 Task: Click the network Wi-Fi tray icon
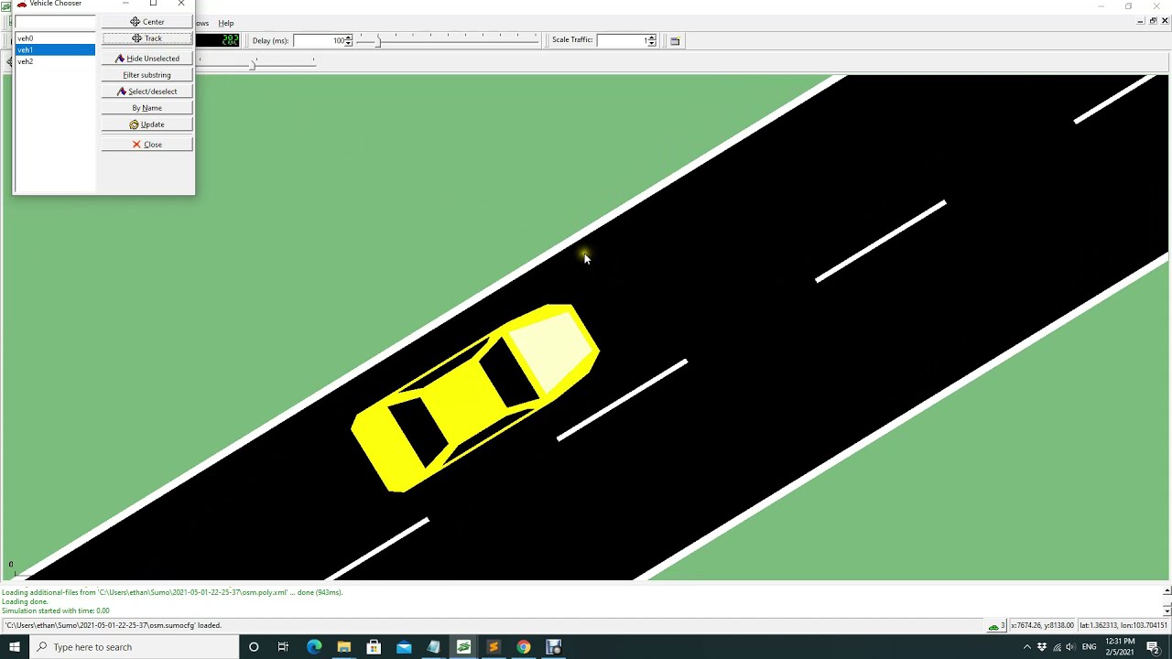coord(1057,647)
